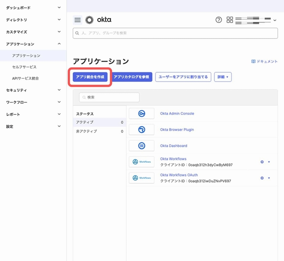Select アプリケーション submenu item
Screen dimensions: 284x261
coord(33,56)
